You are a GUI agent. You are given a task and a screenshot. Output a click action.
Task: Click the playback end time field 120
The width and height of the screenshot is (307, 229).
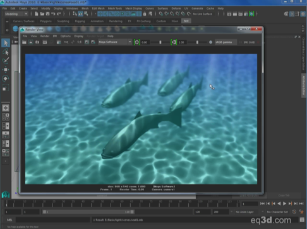(202, 212)
